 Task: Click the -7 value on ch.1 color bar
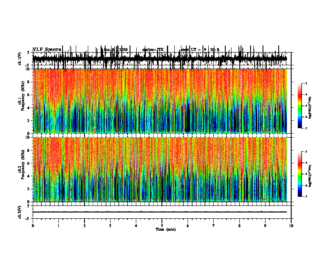pyautogui.click(x=305, y=128)
